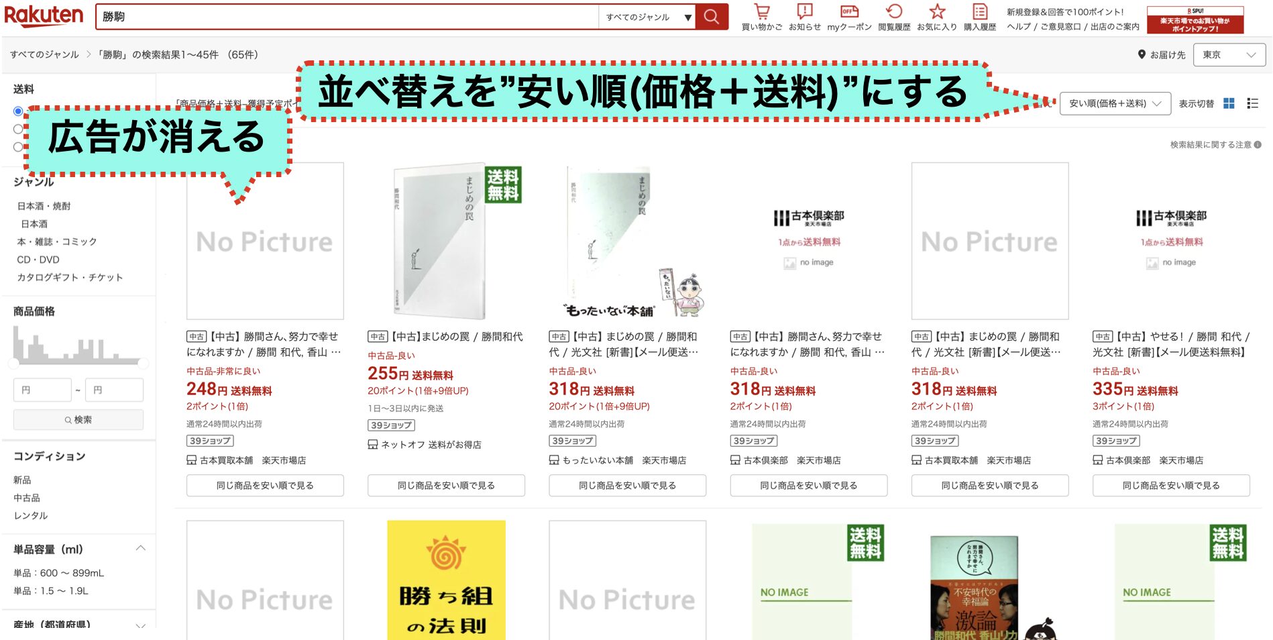Click the left price range slider handle
This screenshot has width=1273, height=640.
click(x=13, y=363)
